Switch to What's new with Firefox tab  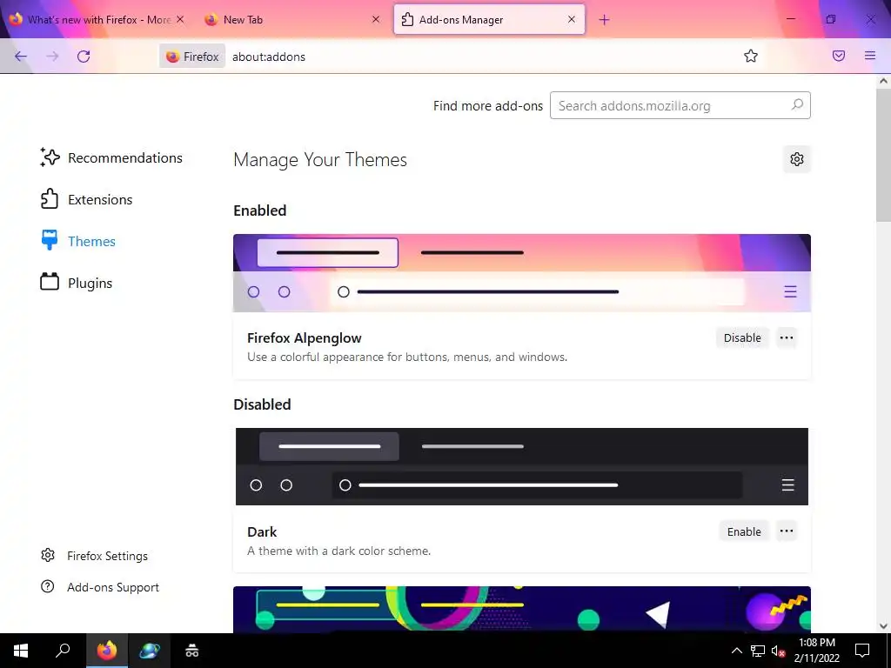point(97,19)
